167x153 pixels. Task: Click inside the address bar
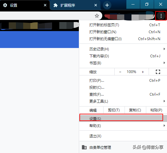47,16
